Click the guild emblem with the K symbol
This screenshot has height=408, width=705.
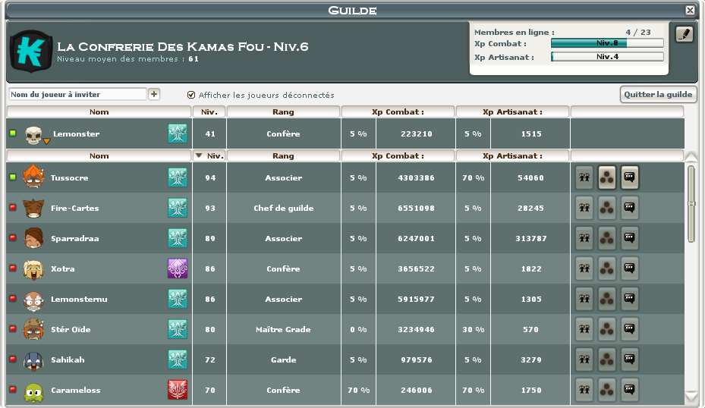[31, 49]
